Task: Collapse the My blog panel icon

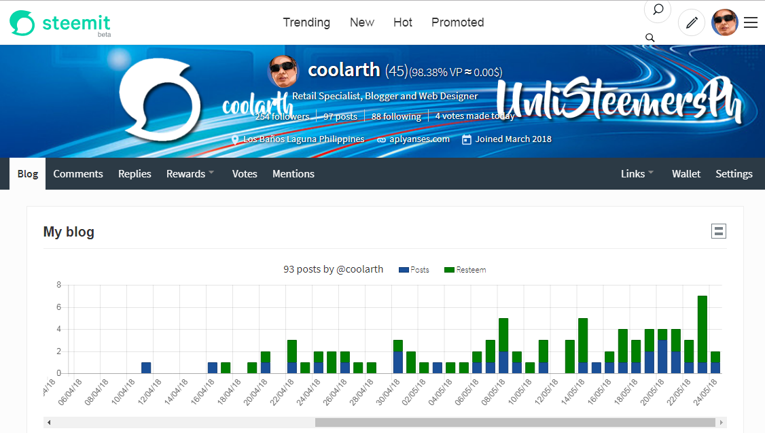Action: point(719,231)
